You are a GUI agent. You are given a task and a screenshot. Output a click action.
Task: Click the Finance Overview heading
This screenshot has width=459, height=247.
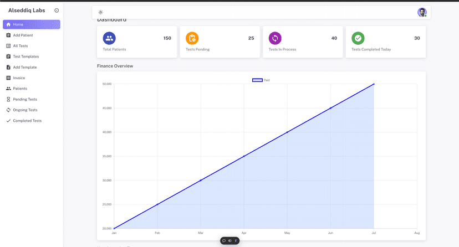click(x=115, y=66)
